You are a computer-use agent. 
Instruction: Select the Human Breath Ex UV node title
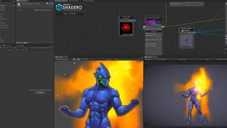[x=154, y=18]
